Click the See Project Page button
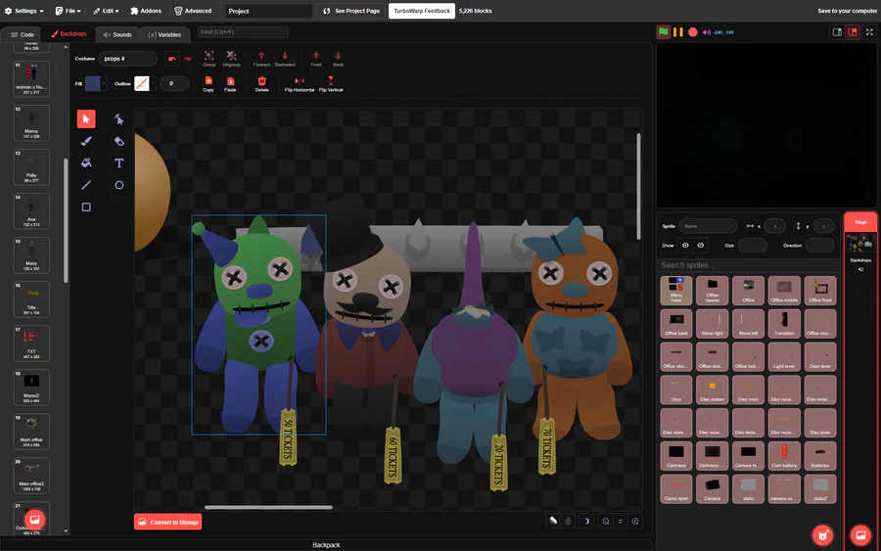881x551 pixels. pos(350,11)
